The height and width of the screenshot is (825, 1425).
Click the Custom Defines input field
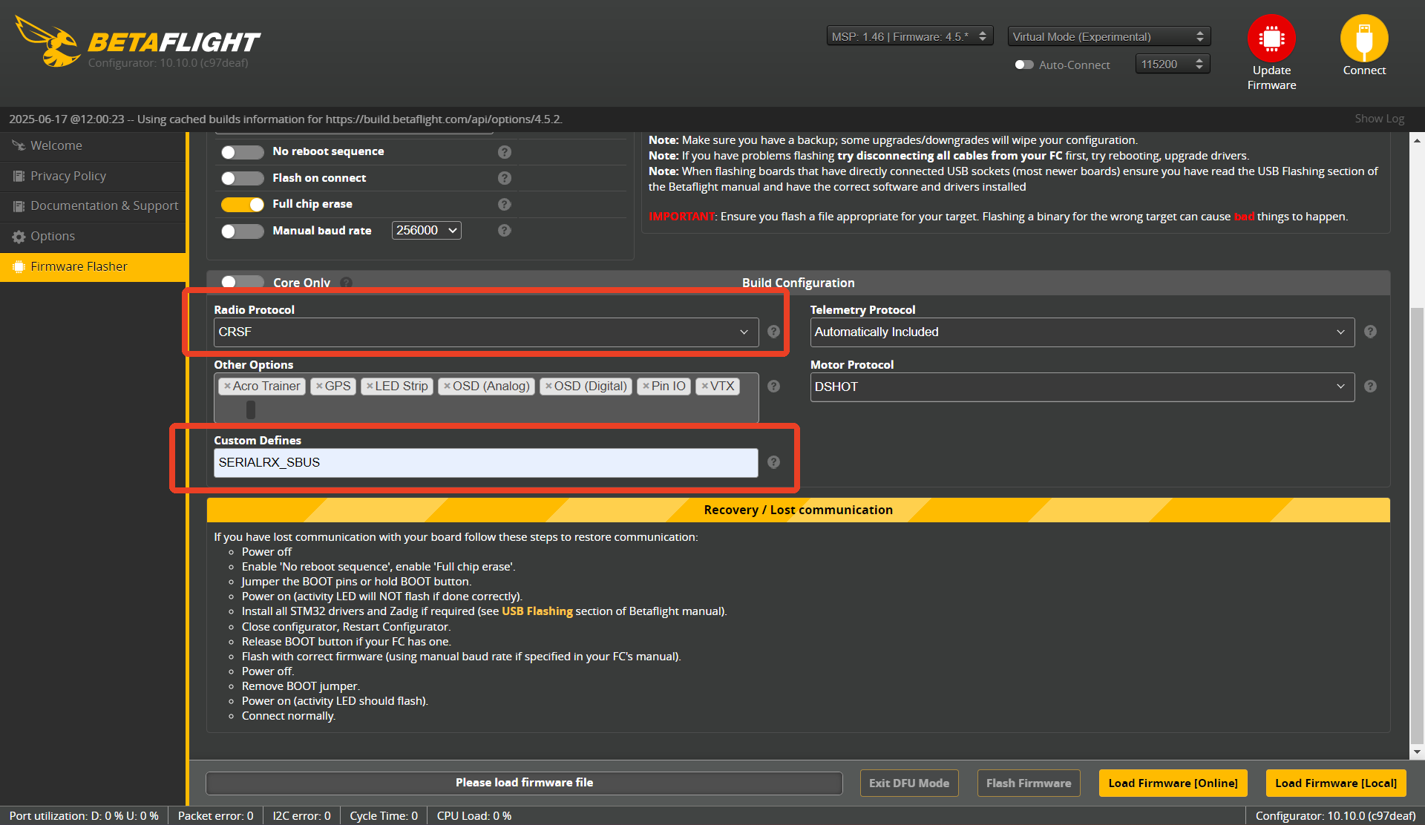(486, 462)
